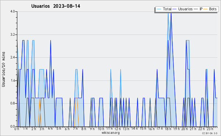Click the y-axis value 1.6
This screenshot has width=221, height=136.
coord(13,80)
